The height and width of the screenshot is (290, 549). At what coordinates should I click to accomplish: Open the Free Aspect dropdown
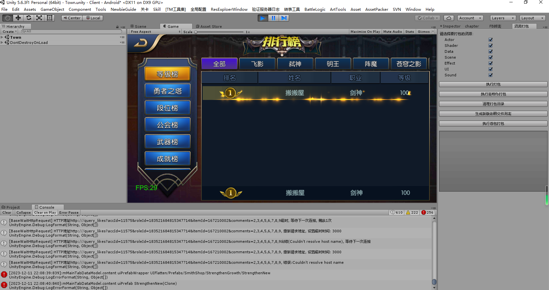click(155, 32)
